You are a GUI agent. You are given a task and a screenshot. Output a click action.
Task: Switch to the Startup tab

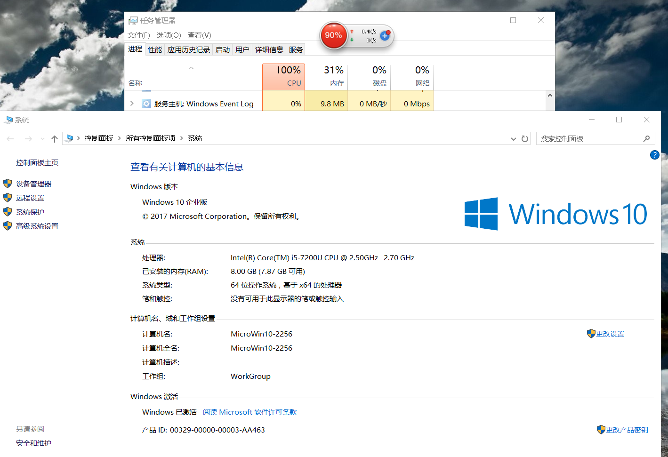click(x=223, y=49)
